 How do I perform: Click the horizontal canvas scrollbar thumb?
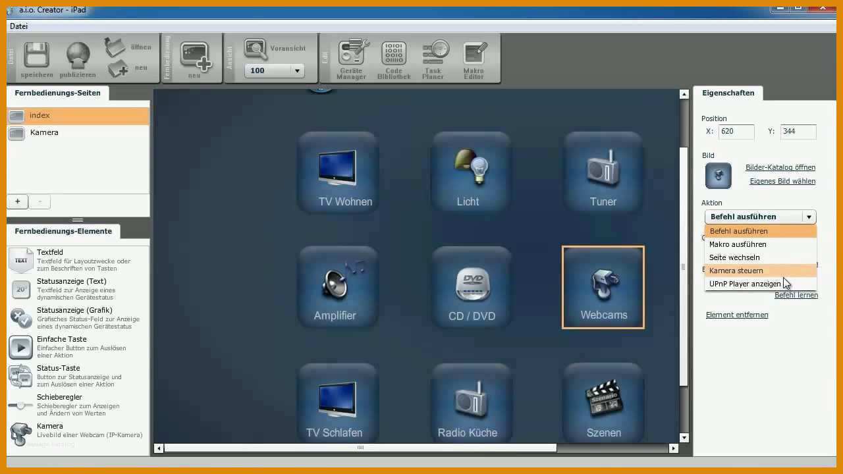click(x=360, y=448)
